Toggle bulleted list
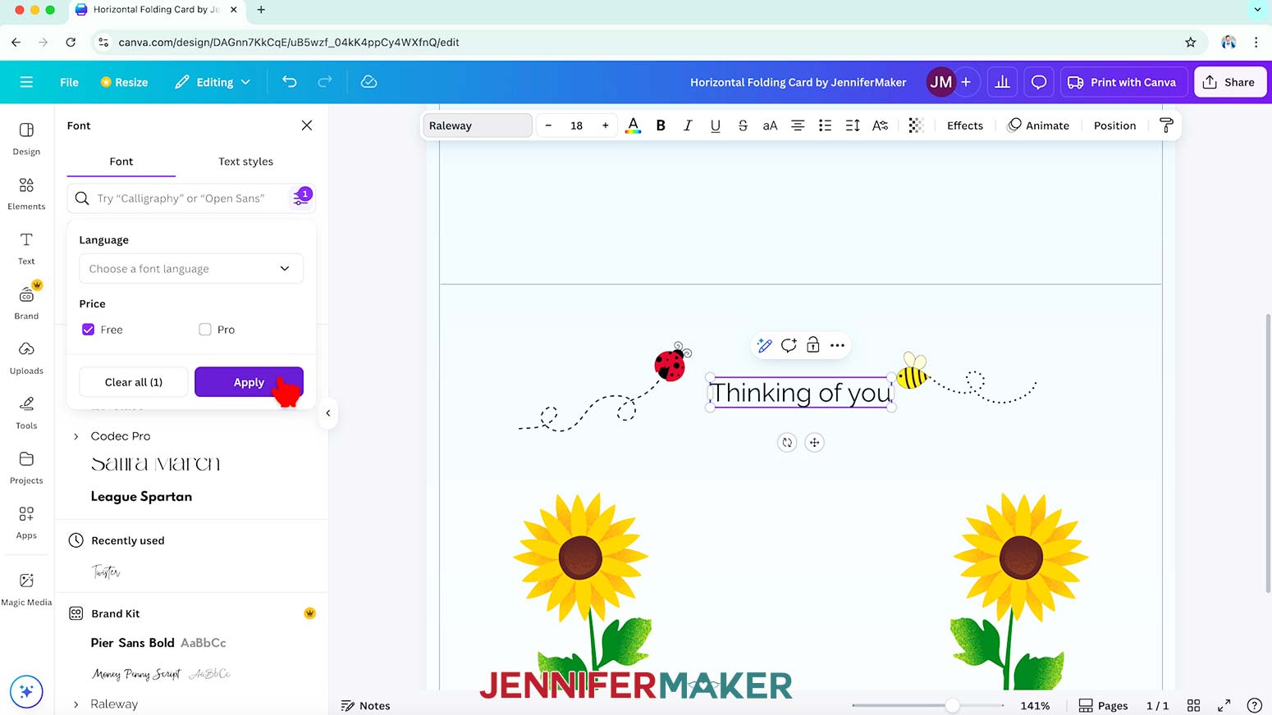 coord(825,125)
